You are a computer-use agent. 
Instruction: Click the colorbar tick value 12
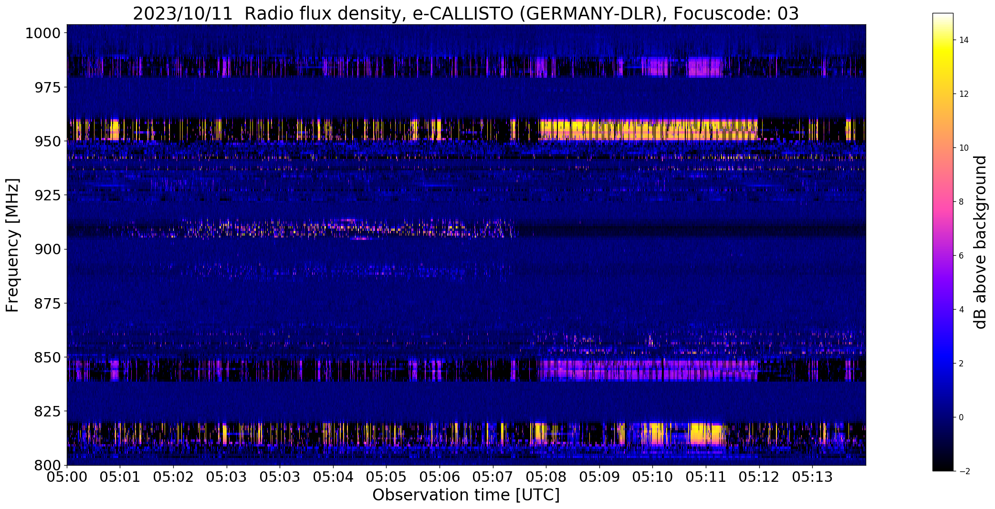(x=964, y=94)
